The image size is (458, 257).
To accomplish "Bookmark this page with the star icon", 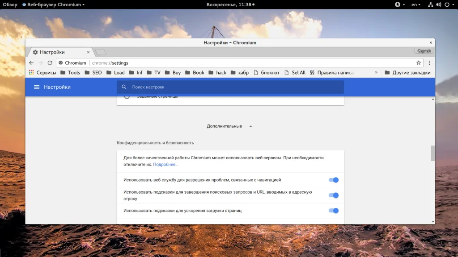I will tap(419, 63).
